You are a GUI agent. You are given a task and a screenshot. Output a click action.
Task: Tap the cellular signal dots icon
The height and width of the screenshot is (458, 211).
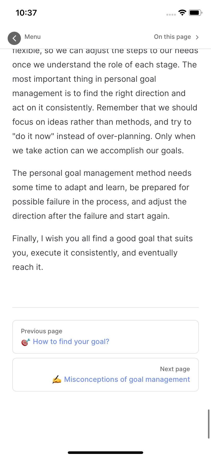171,15
